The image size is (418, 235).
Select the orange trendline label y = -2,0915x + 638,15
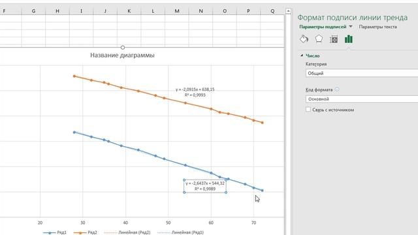coord(195,89)
